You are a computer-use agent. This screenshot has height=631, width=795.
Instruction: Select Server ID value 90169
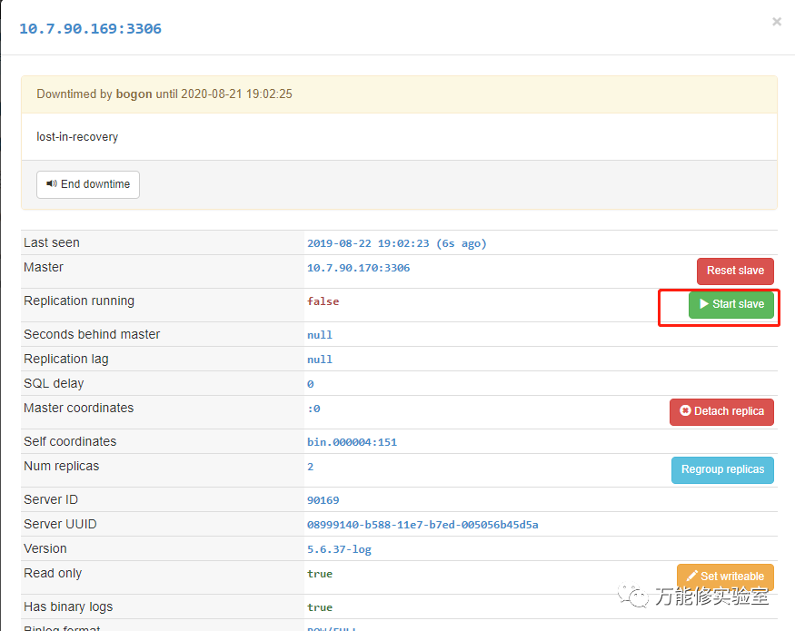(323, 500)
